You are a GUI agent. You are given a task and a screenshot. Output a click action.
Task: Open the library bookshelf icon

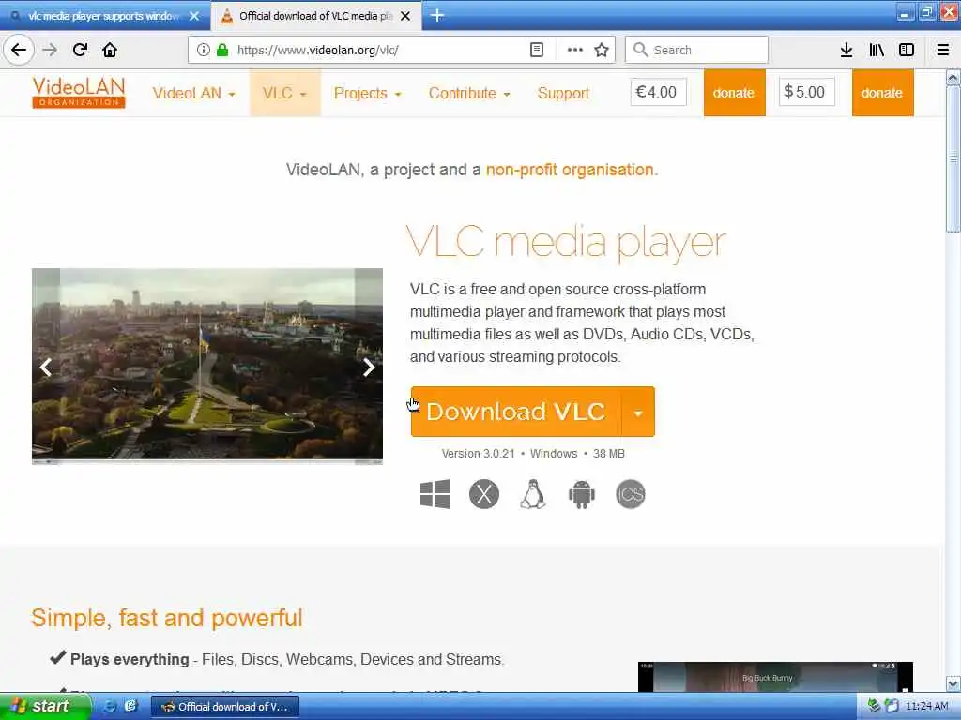point(877,51)
